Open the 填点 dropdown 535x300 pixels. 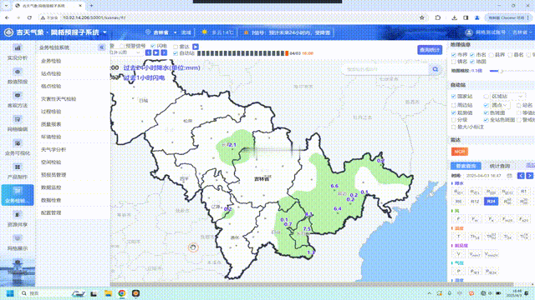500,105
